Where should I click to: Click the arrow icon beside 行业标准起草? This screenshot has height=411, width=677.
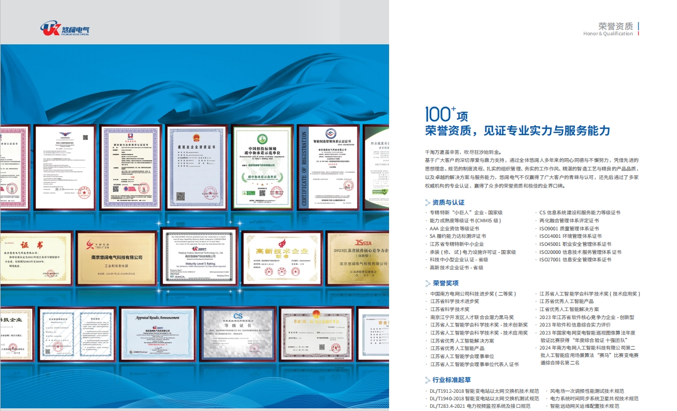(428, 380)
